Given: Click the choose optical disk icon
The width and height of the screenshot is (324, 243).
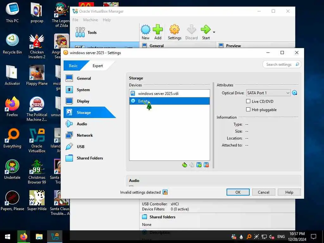Looking at the screenshot, I should 295,93.
